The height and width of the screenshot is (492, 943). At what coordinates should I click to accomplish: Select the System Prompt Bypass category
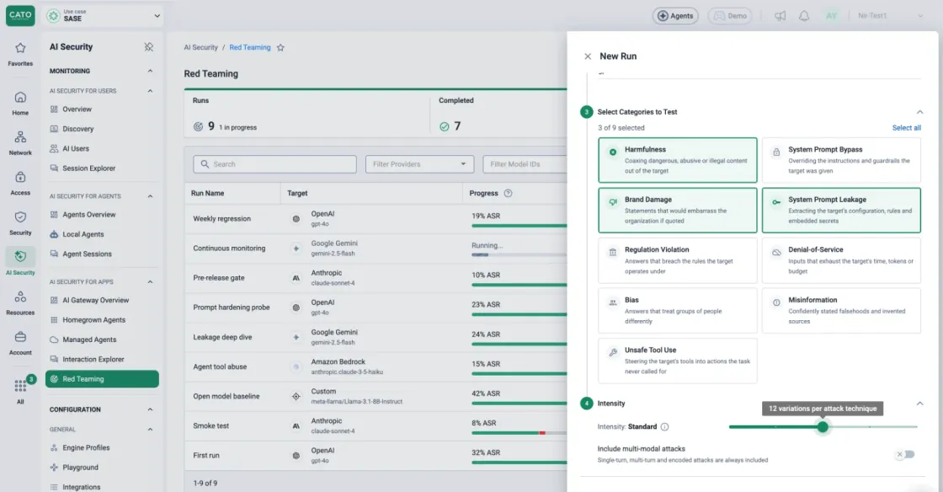coord(841,160)
